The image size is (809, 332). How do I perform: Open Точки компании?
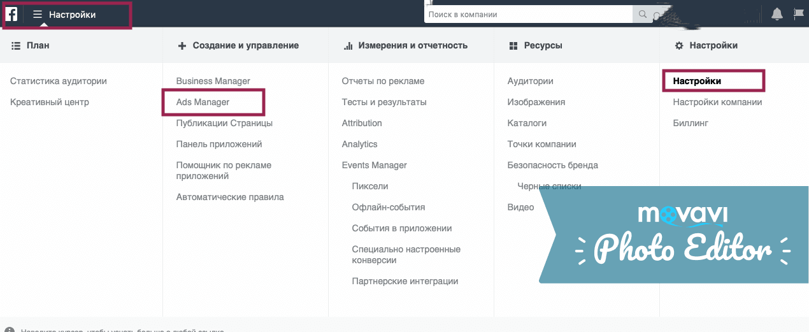542,144
